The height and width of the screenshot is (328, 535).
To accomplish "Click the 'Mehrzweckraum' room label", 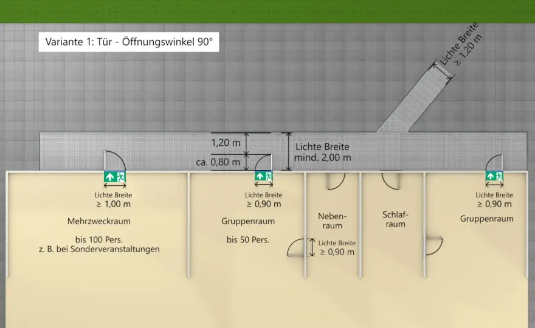I will click(99, 221).
